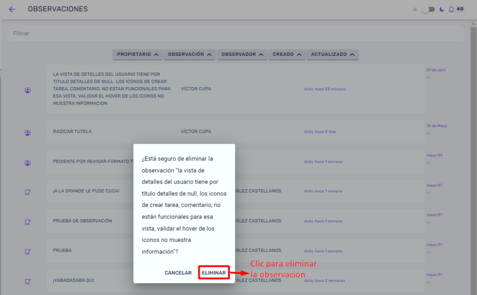Select the notification count 40
477x295 pixels.
460,9
